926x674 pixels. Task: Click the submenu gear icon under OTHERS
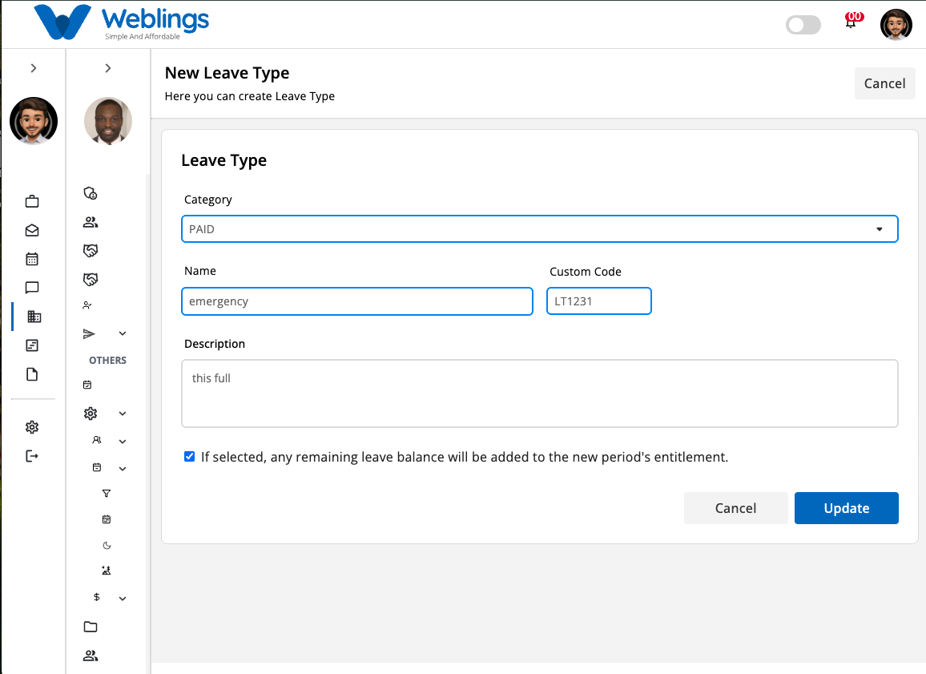pyautogui.click(x=91, y=414)
